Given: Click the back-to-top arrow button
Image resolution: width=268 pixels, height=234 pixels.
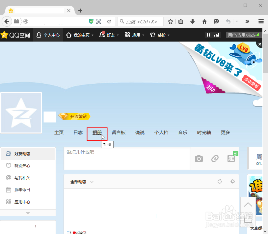Looking at the screenshot, I should pyautogui.click(x=248, y=205).
